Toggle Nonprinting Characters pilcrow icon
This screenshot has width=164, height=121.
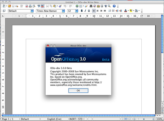(106, 6)
